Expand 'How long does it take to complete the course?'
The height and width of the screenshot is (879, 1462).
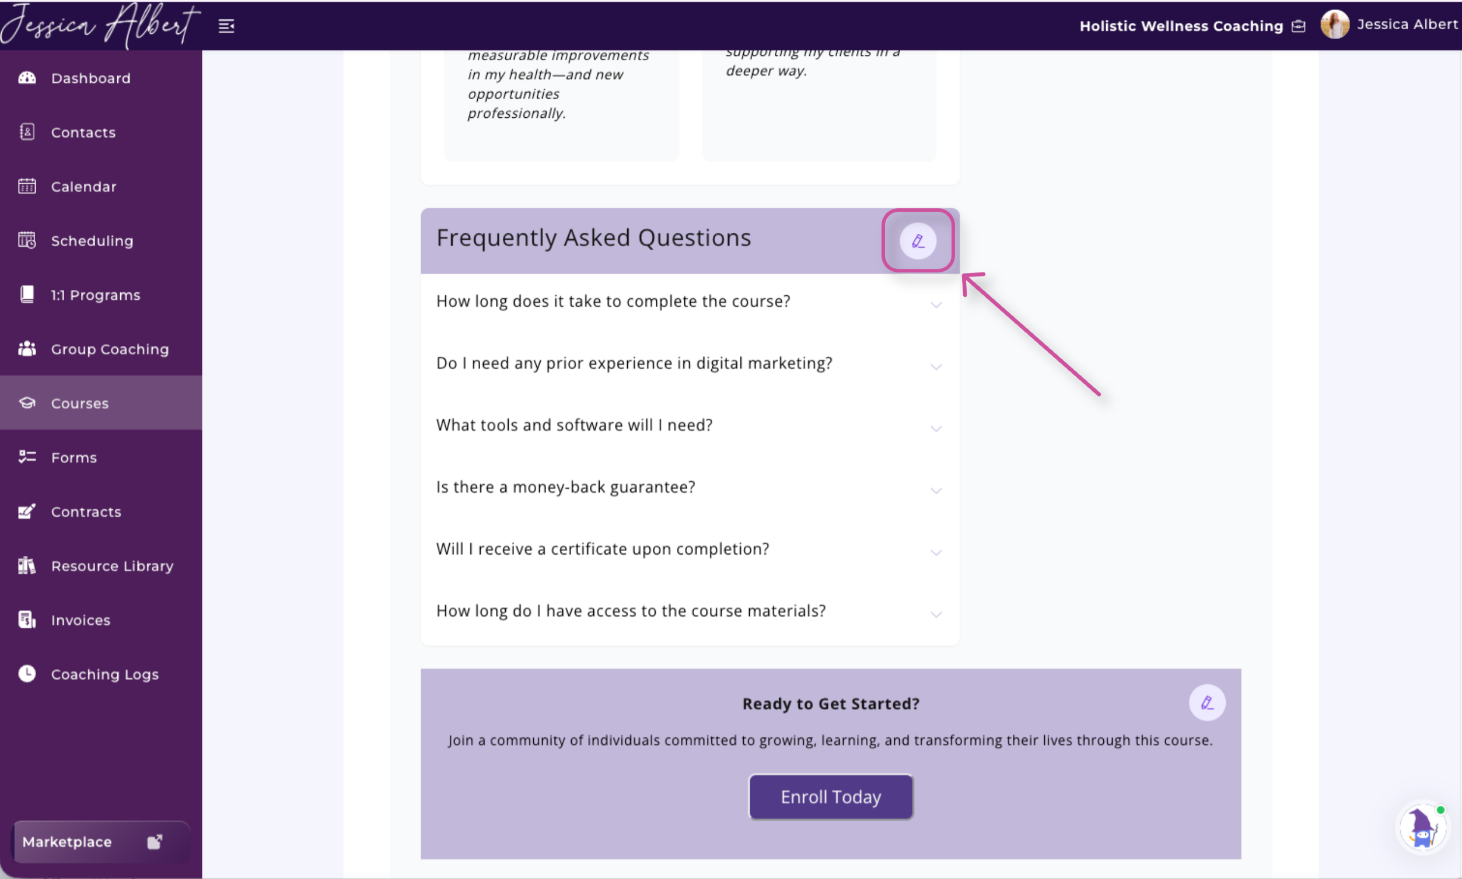click(x=690, y=302)
